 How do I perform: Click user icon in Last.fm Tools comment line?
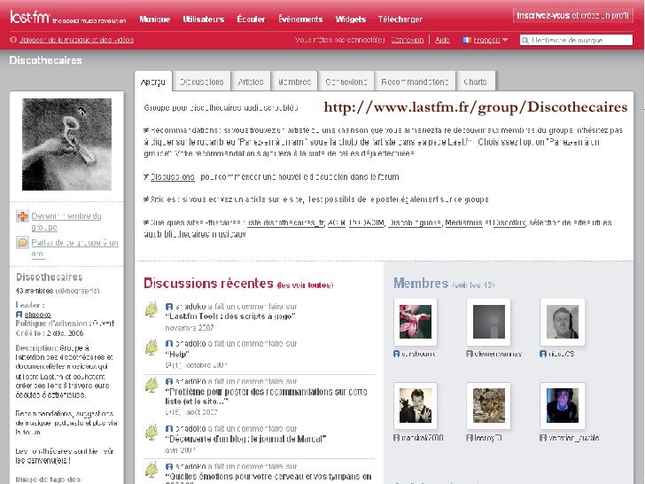tap(168, 307)
